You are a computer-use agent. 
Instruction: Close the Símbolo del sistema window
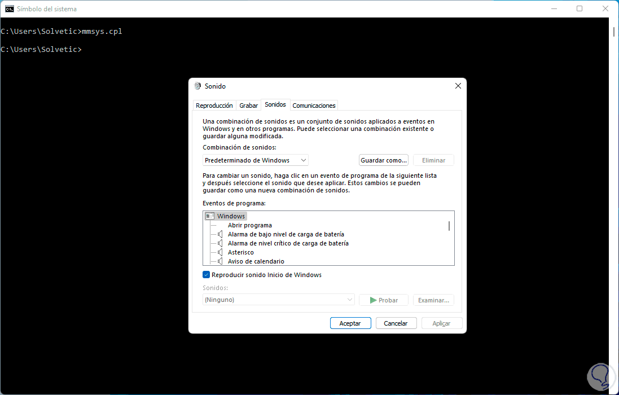[x=605, y=8]
